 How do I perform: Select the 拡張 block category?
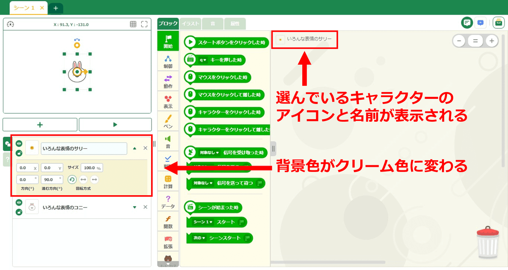[x=168, y=242]
